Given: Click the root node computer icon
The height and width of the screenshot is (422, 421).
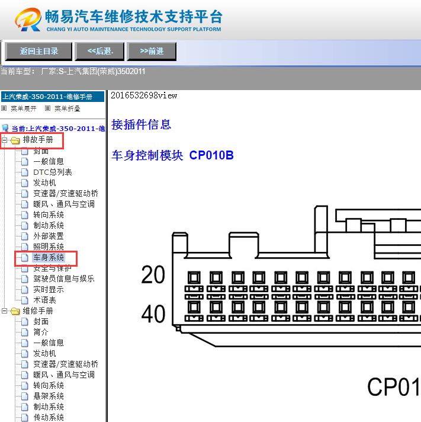Looking at the screenshot, I should pyautogui.click(x=5, y=128).
